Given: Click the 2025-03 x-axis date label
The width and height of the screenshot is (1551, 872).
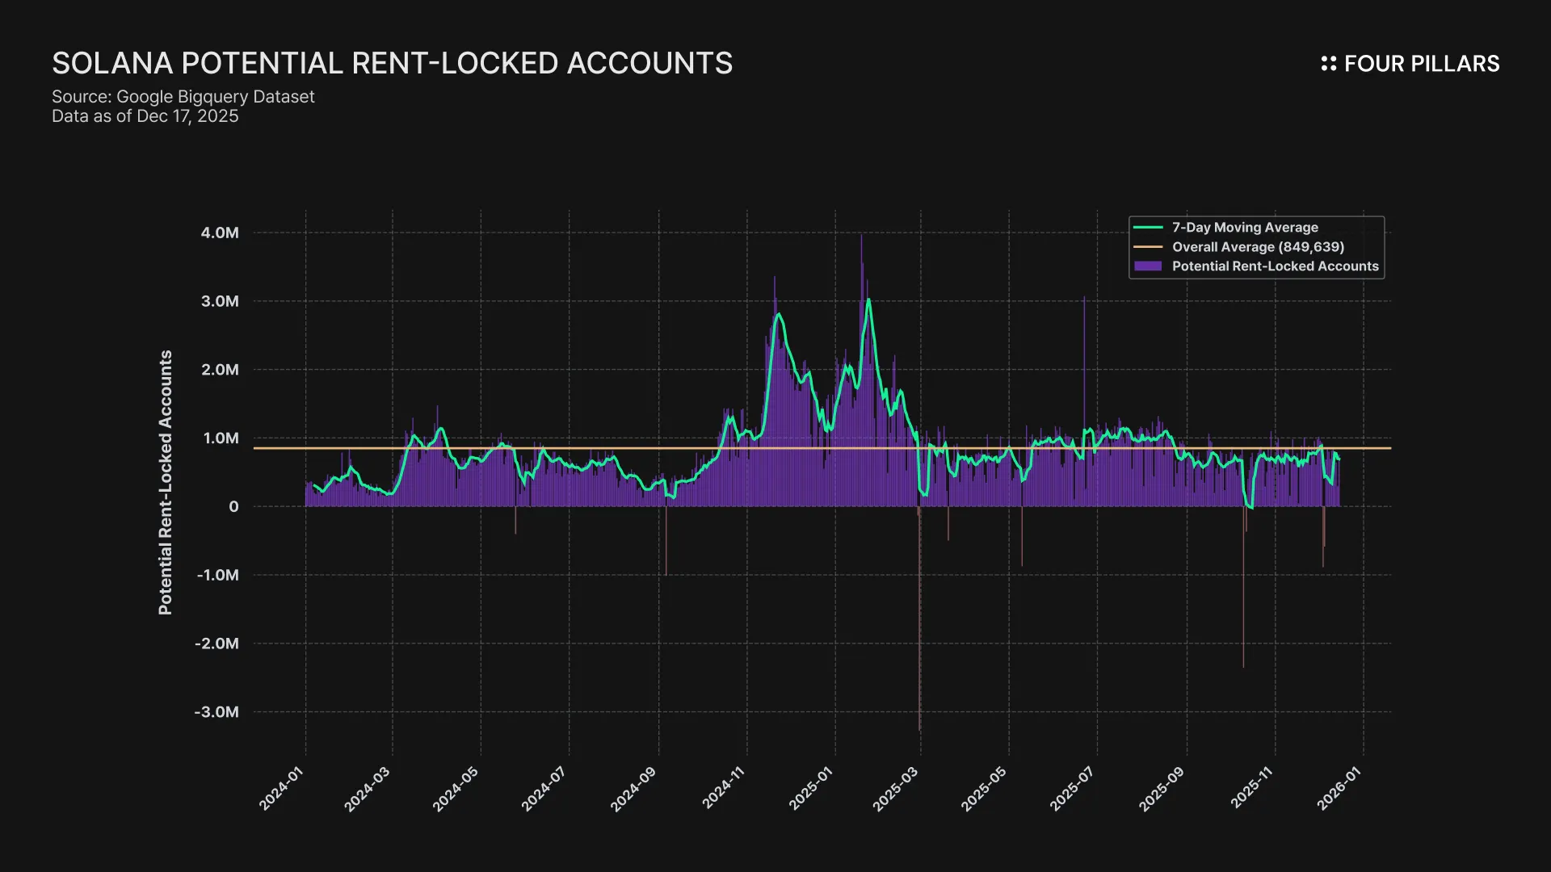Looking at the screenshot, I should (x=895, y=788).
